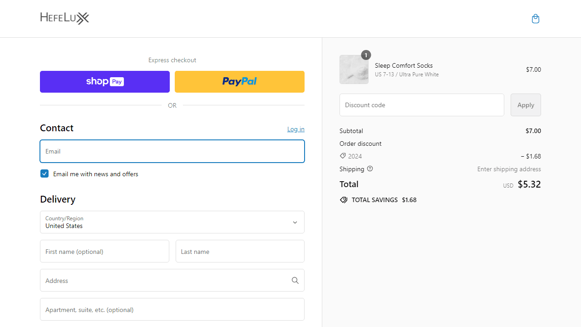Click the Address input field

(172, 280)
